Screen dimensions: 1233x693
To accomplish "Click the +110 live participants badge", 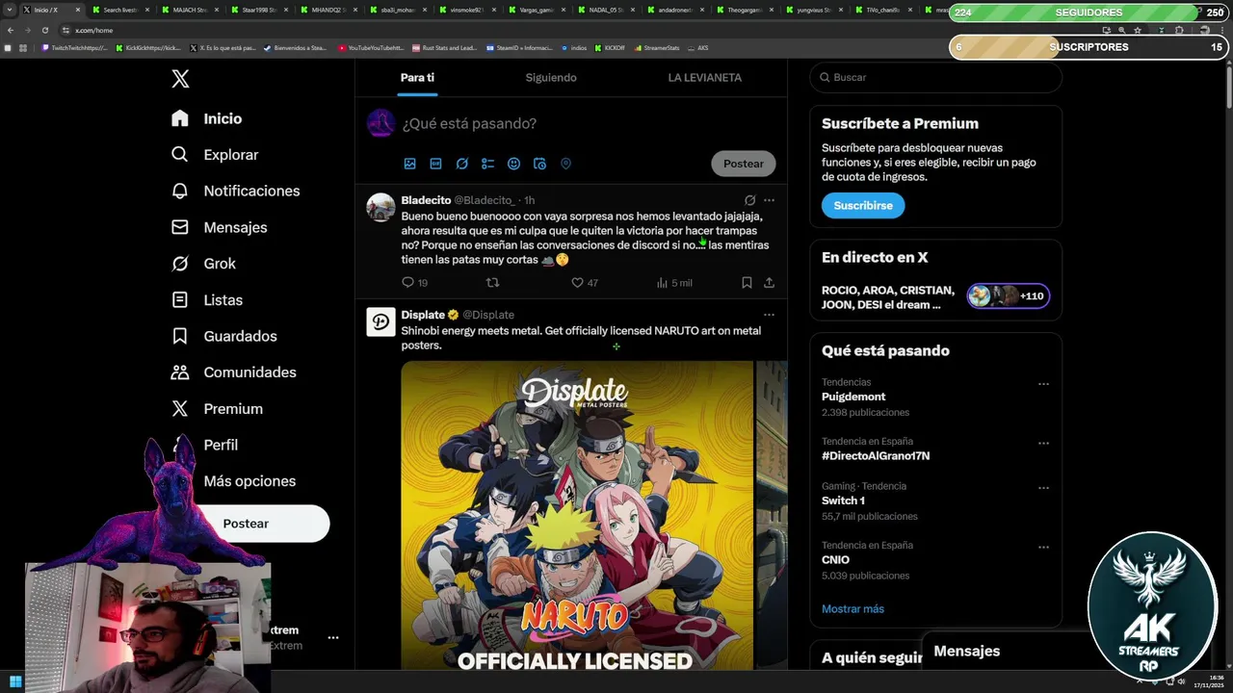I will pyautogui.click(x=1009, y=296).
